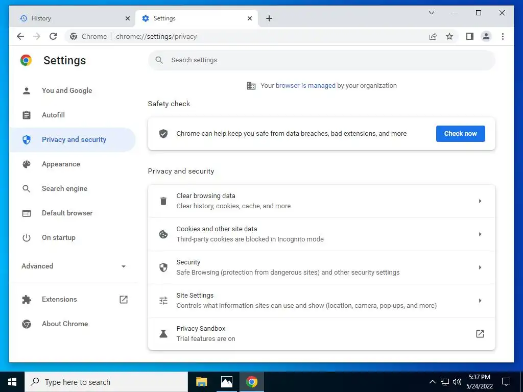Close the History tab
The height and width of the screenshot is (392, 523).
tap(127, 18)
